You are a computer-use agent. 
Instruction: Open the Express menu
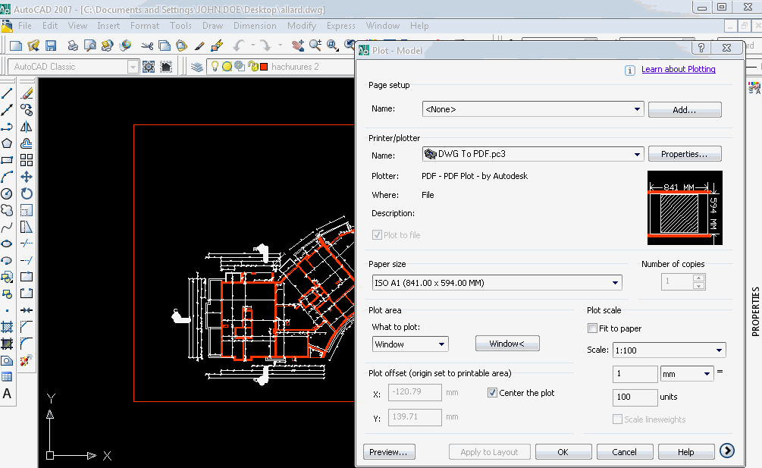[x=340, y=26]
